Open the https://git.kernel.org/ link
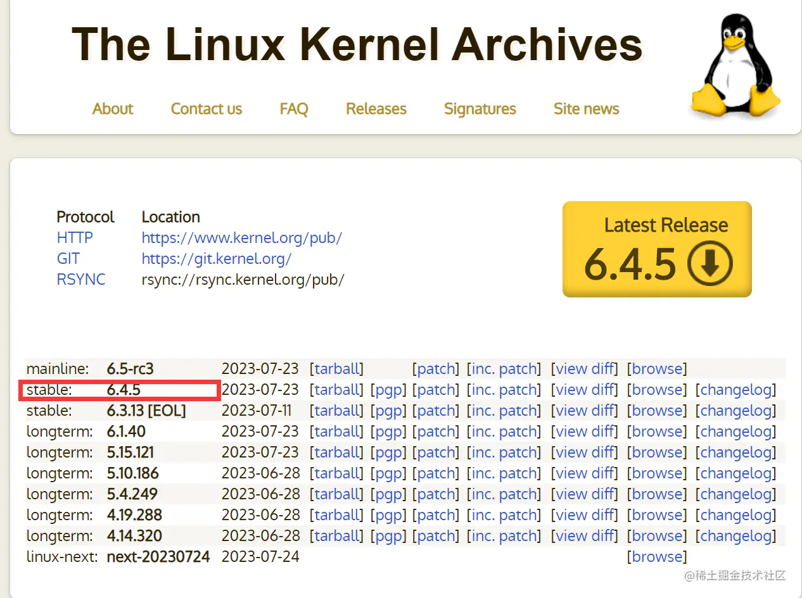The height and width of the screenshot is (598, 802). coord(217,259)
